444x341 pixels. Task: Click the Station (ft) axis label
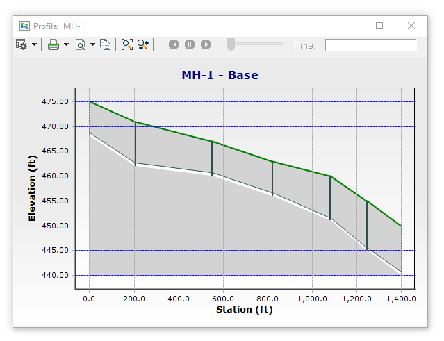click(244, 309)
